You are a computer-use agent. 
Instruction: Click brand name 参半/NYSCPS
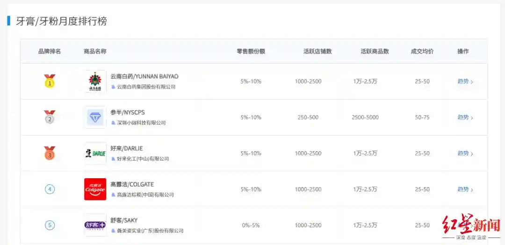[x=128, y=112]
